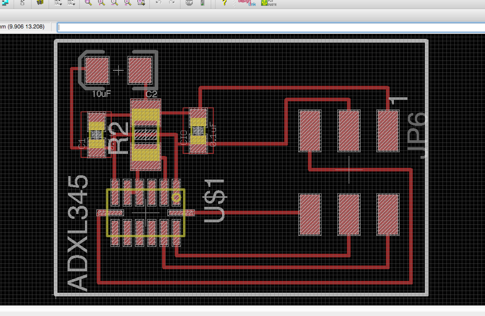Activate the zoom-to-selection tool
The width and height of the screenshot is (485, 316).
click(x=141, y=3)
